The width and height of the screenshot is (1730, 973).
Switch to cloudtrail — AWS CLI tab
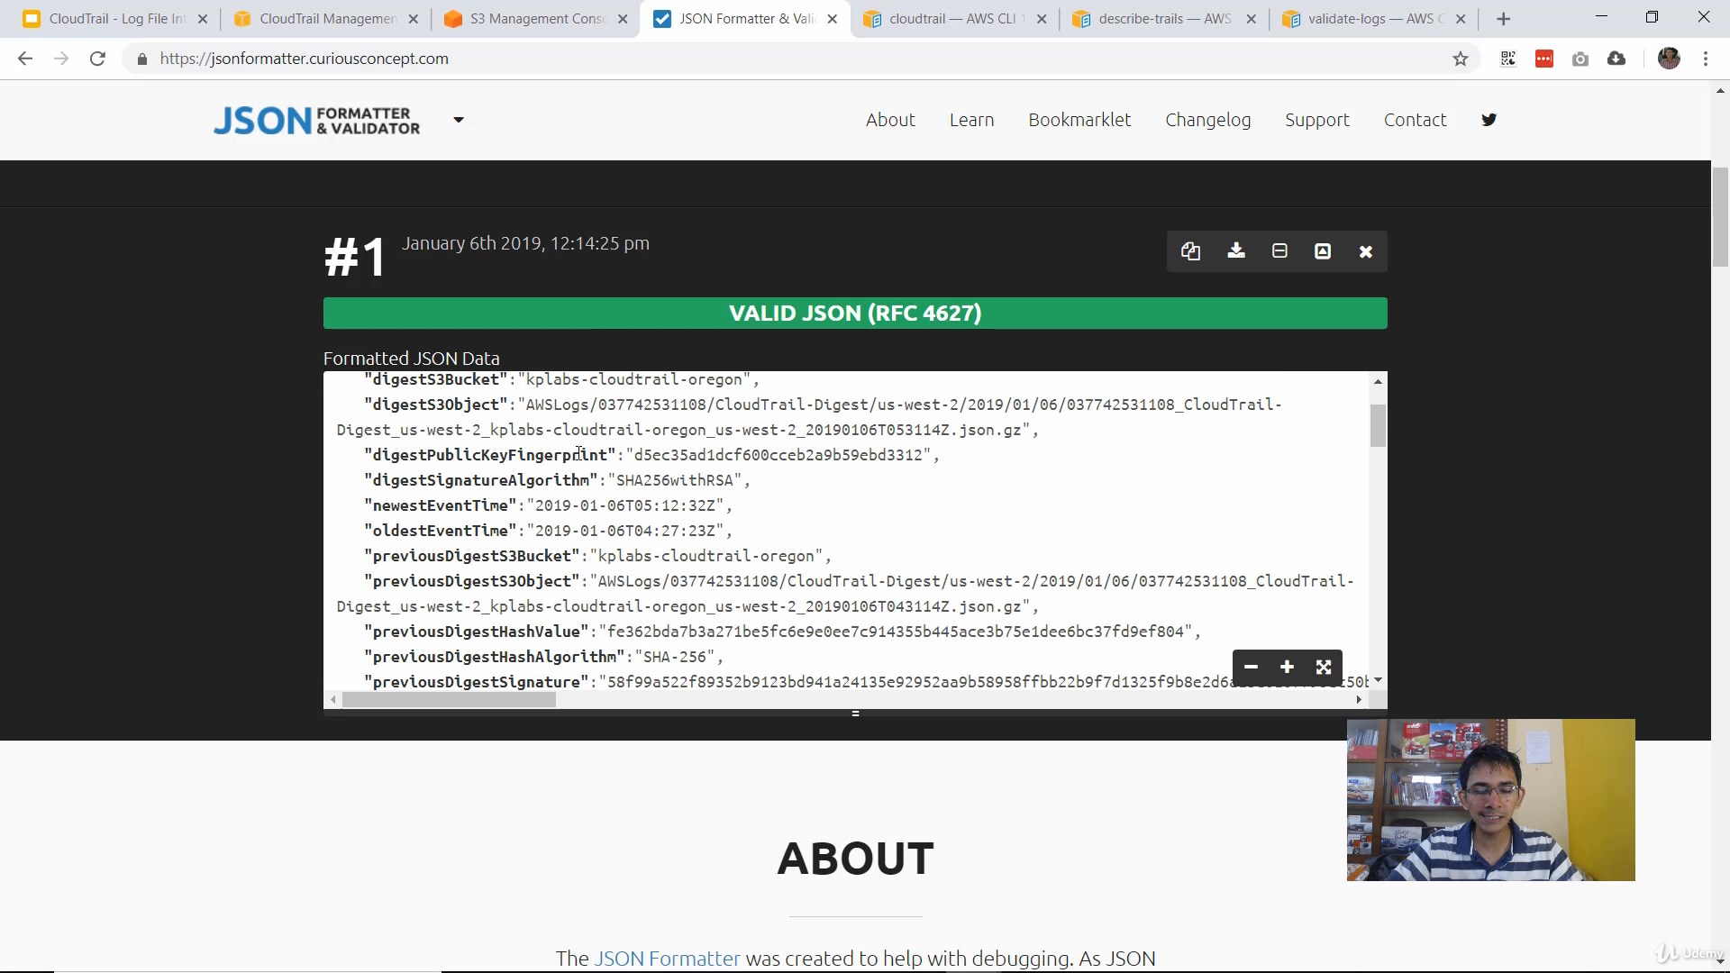(955, 19)
